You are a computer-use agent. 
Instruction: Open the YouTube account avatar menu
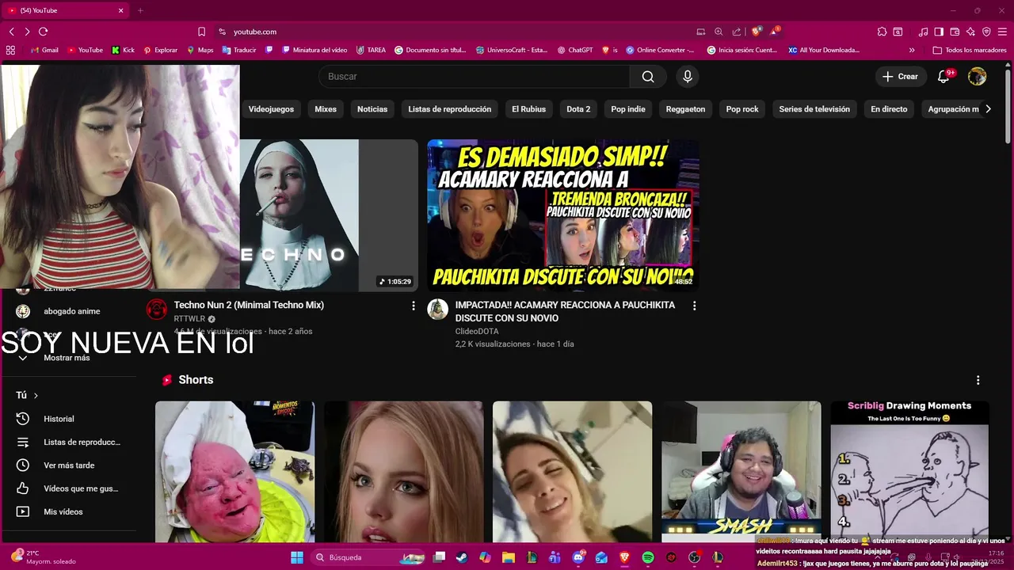[978, 76]
